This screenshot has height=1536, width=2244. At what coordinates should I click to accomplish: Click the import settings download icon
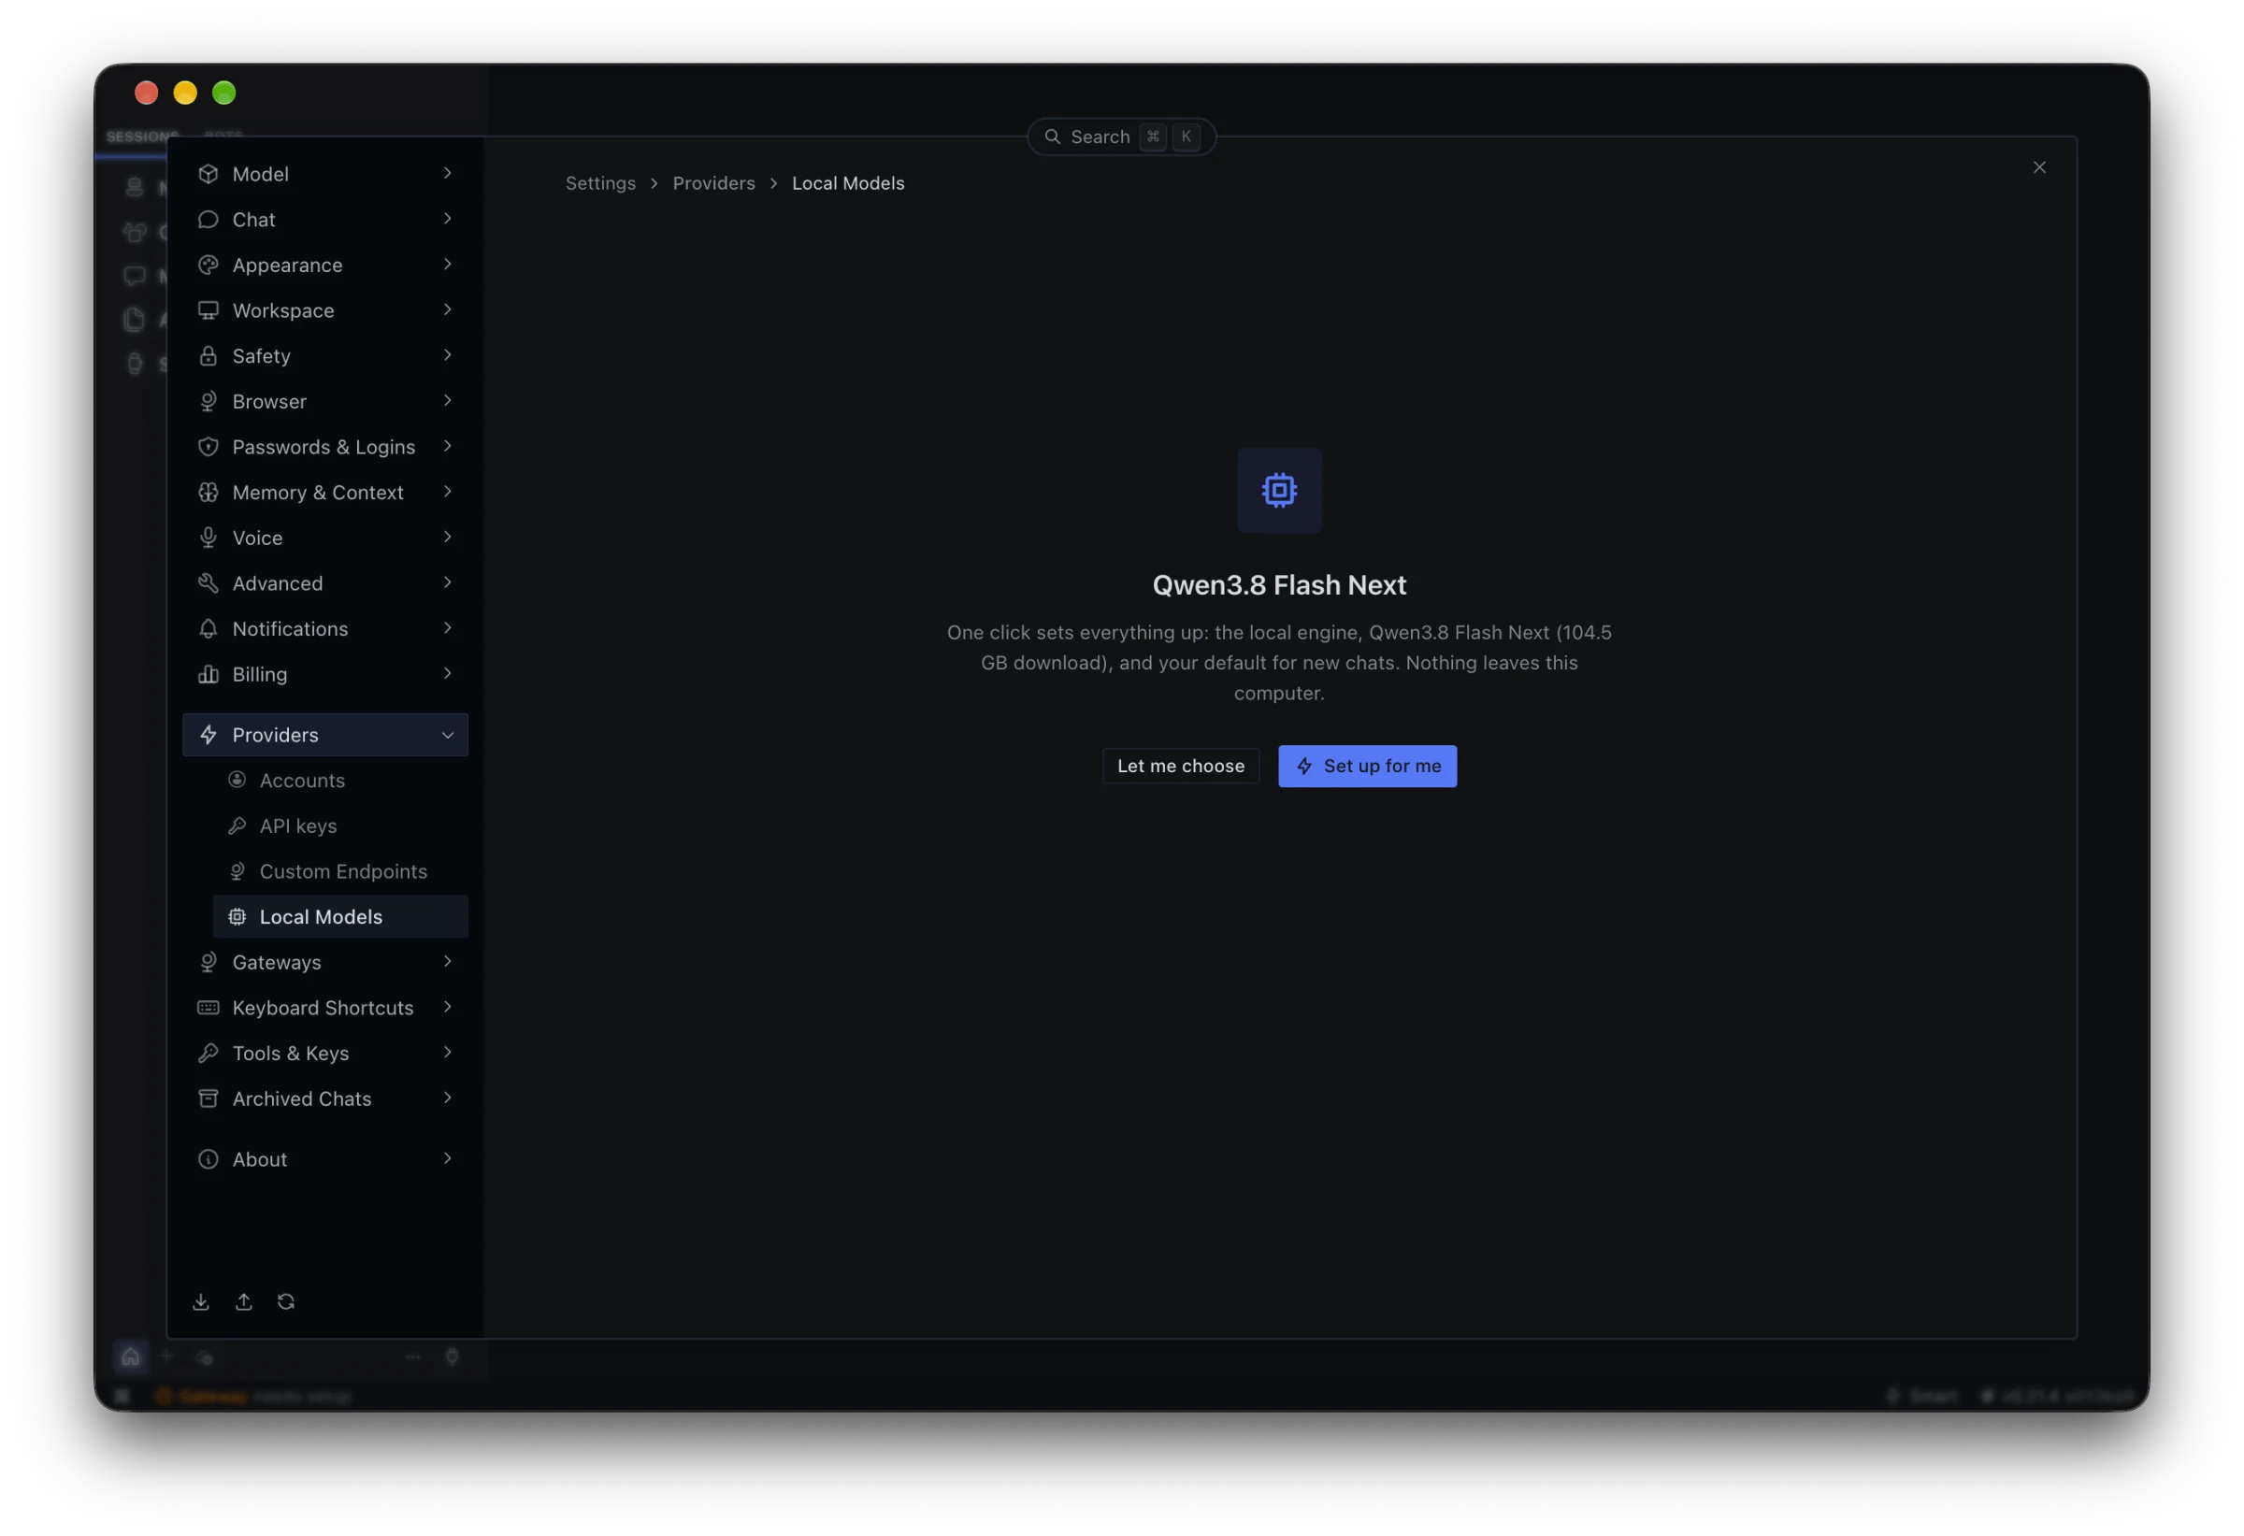(x=201, y=1302)
